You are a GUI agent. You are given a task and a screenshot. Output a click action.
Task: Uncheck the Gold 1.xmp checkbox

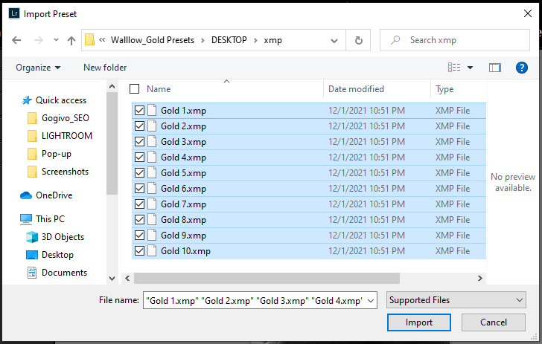(139, 111)
